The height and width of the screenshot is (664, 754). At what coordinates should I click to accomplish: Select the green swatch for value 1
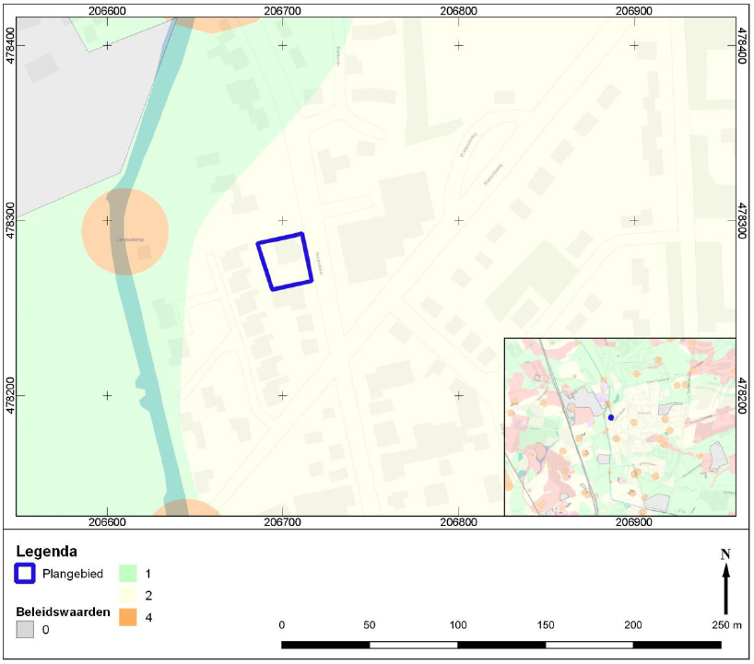[x=130, y=574]
